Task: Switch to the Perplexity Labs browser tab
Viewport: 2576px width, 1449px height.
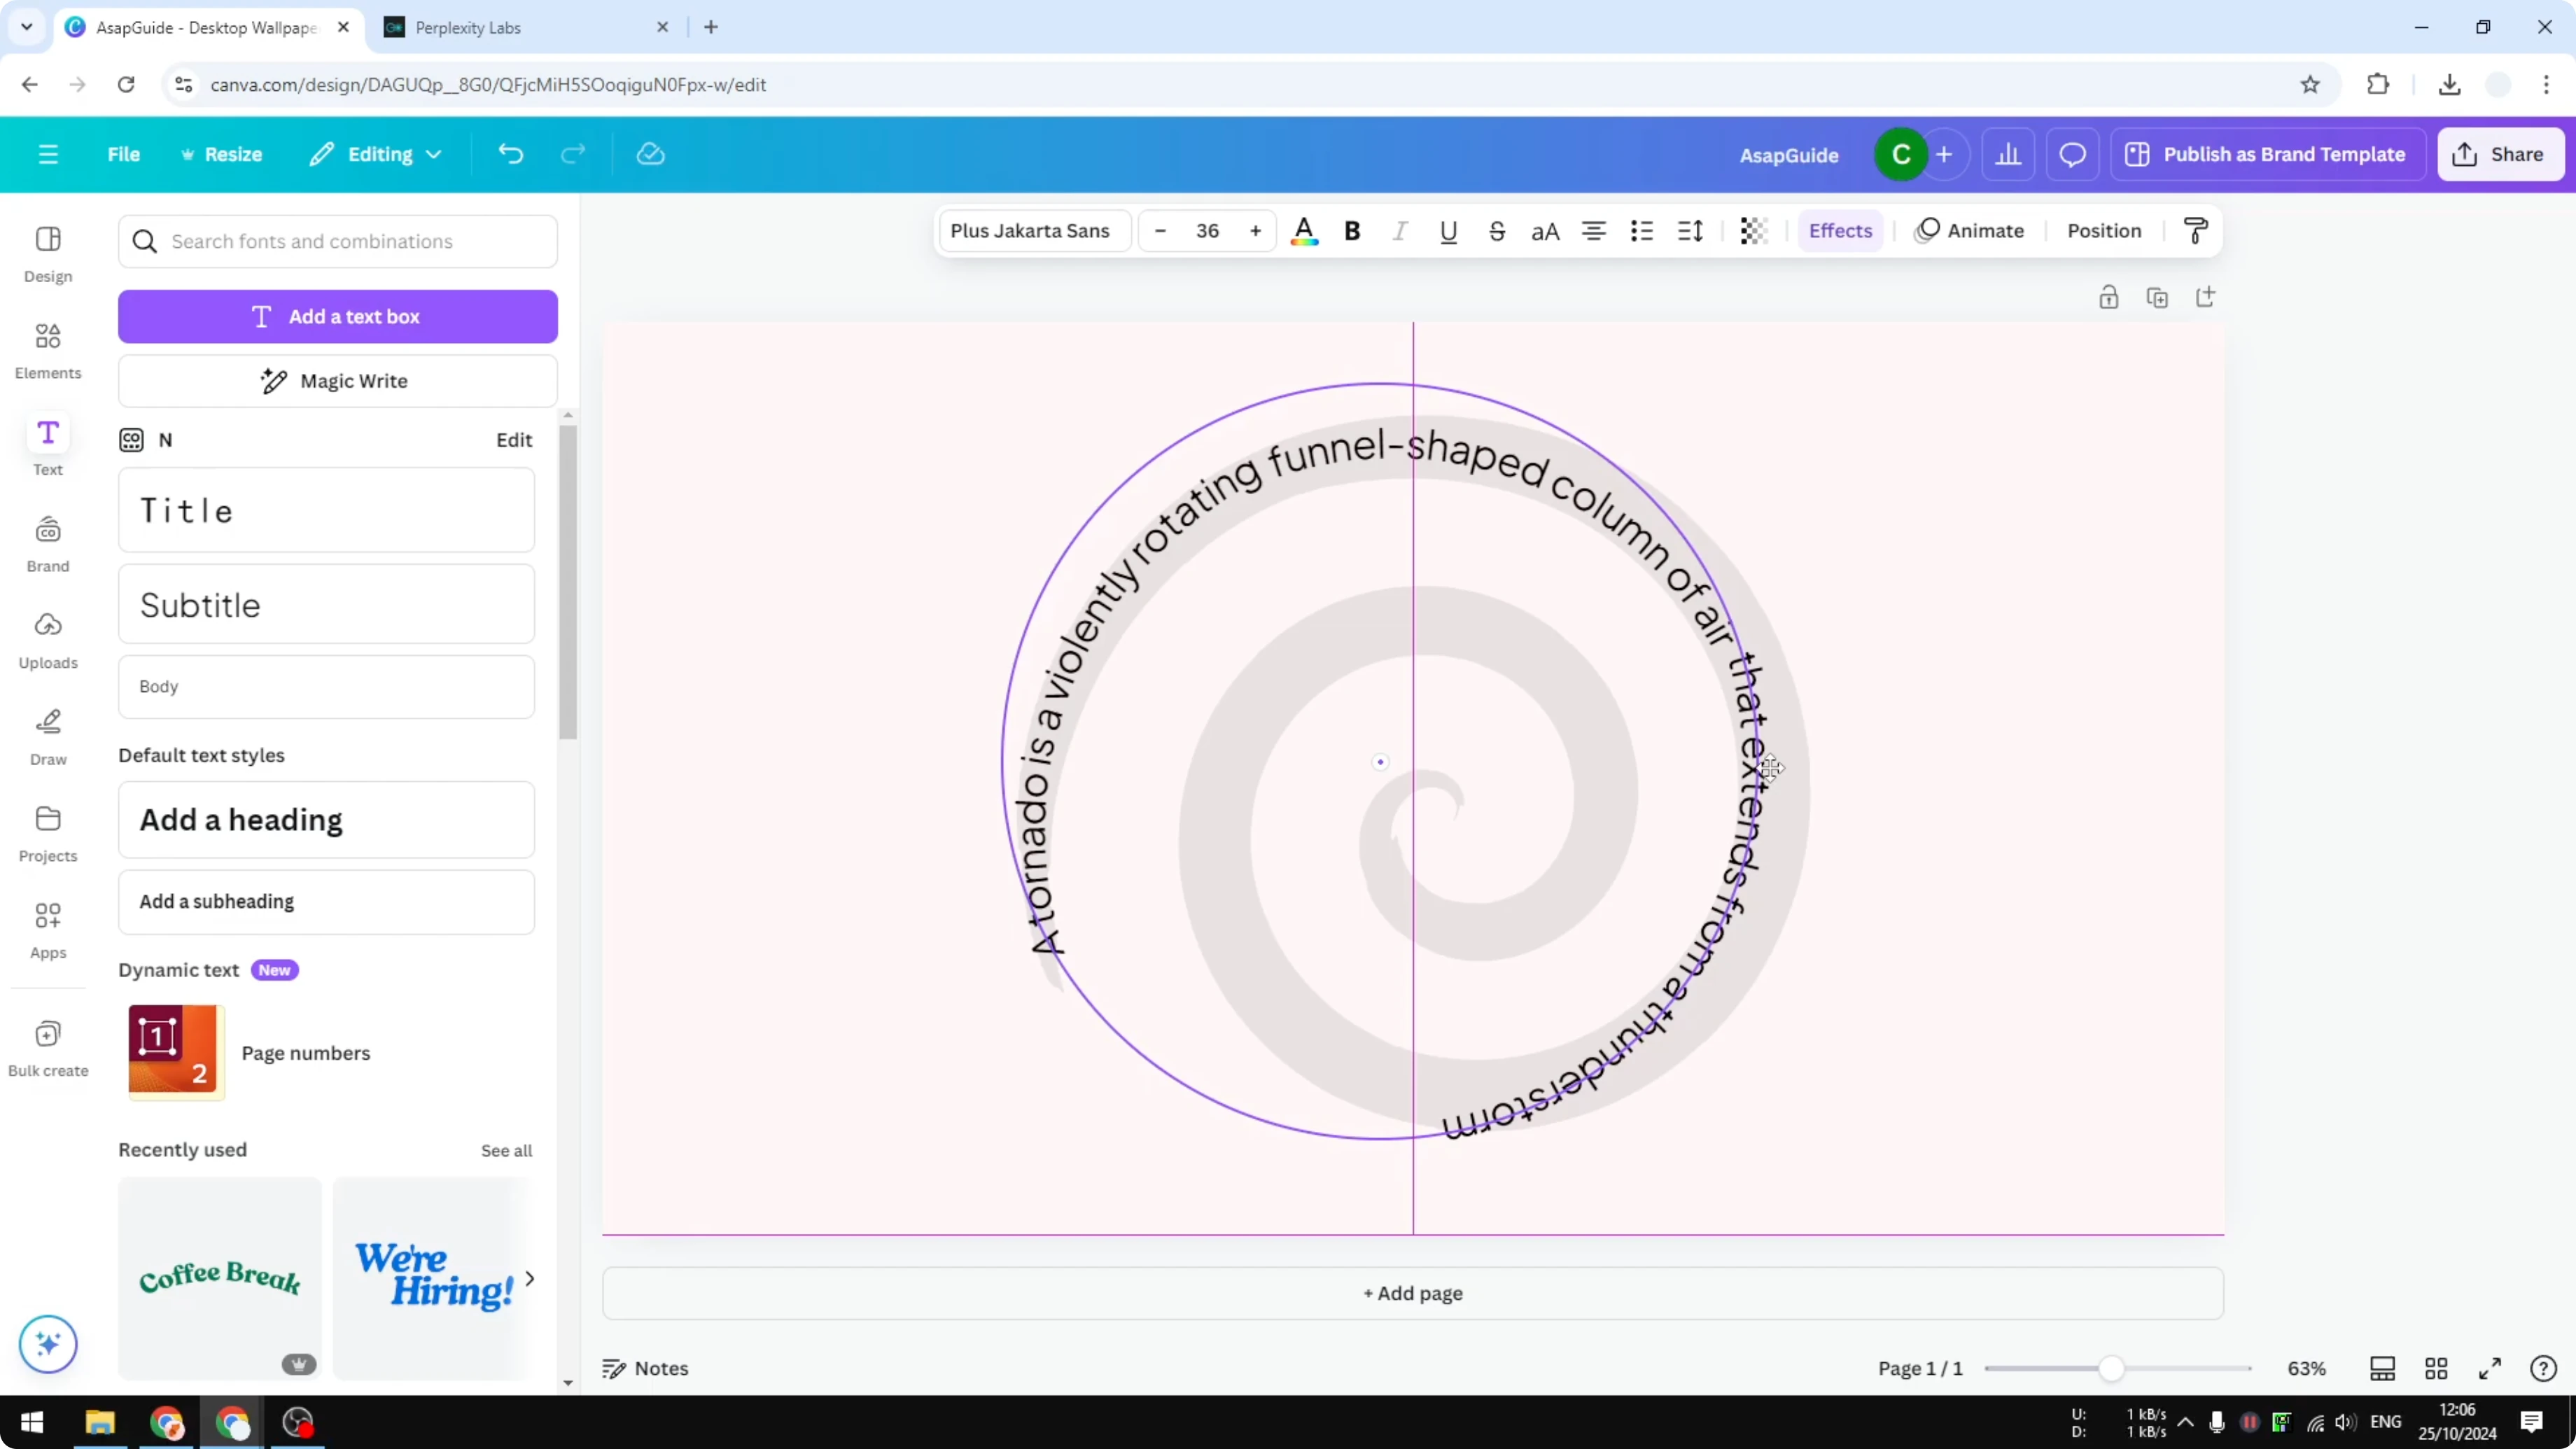Action: [x=470, y=27]
